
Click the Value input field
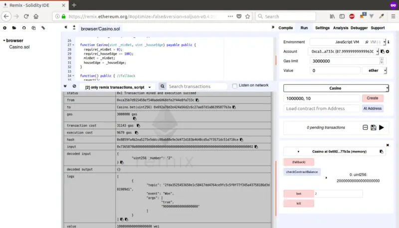(x=335, y=70)
